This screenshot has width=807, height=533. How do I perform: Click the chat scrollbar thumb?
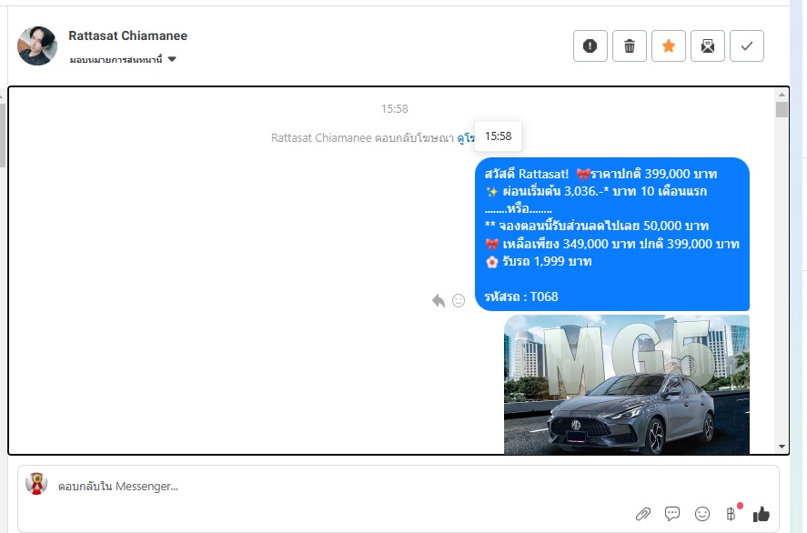click(782, 109)
